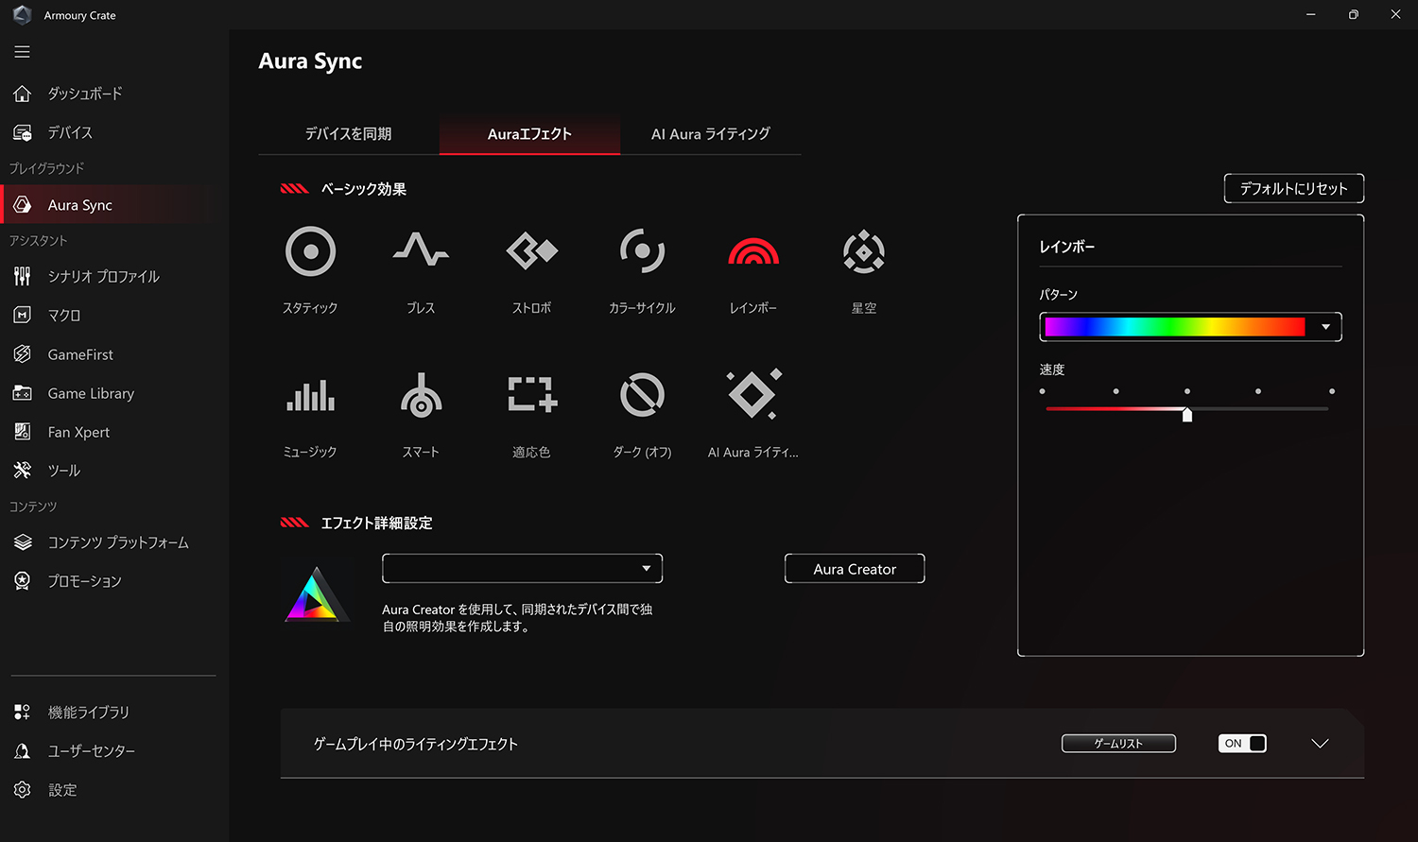Open the パターン rainbow pattern dropdown
Image resolution: width=1418 pixels, height=842 pixels.
coord(1190,327)
